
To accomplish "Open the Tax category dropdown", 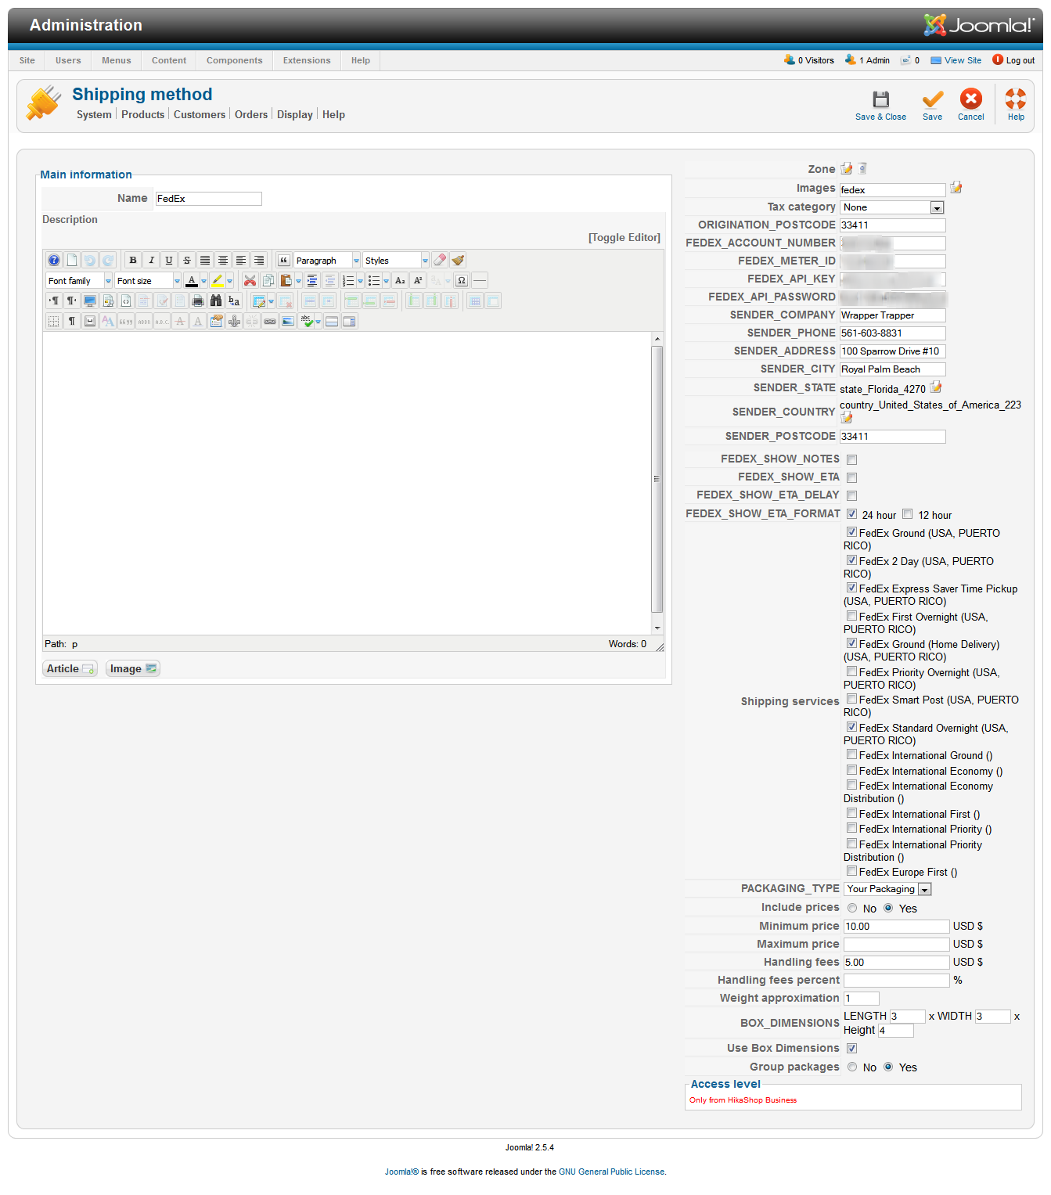I will point(892,207).
